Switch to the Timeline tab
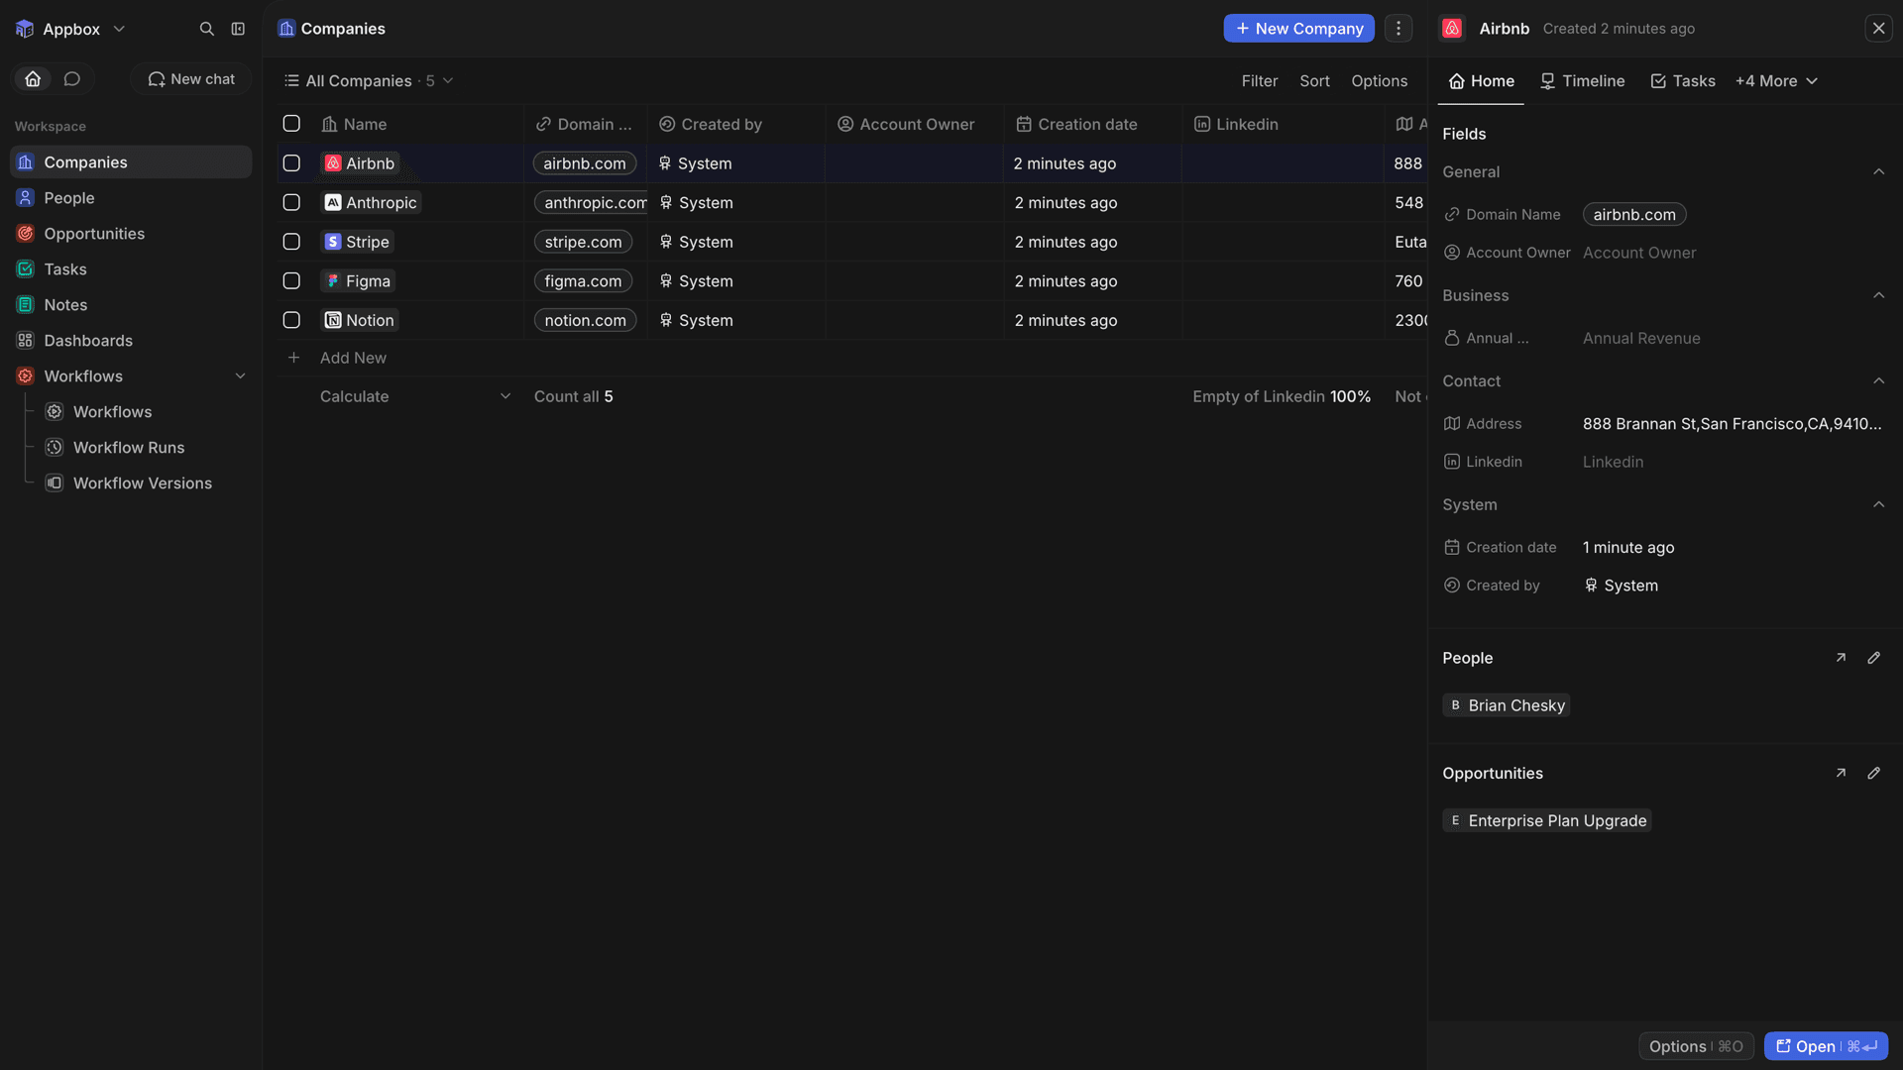Screen dimensions: 1903x1070 [1582, 81]
